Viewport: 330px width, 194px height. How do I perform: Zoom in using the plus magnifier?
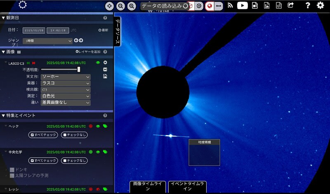click(132, 6)
